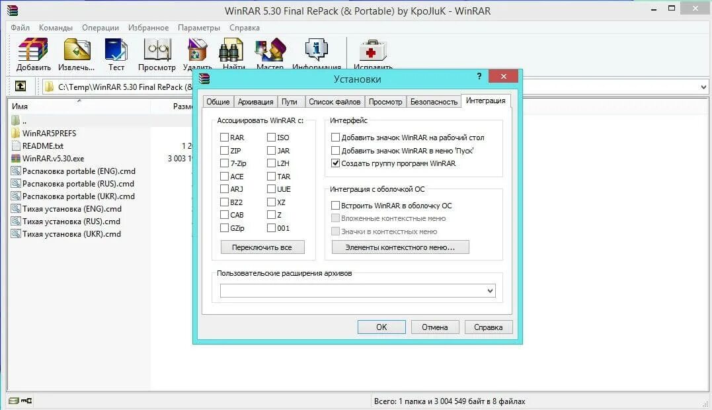Enable the ISO association checkbox
The width and height of the screenshot is (712, 410).
[272, 137]
